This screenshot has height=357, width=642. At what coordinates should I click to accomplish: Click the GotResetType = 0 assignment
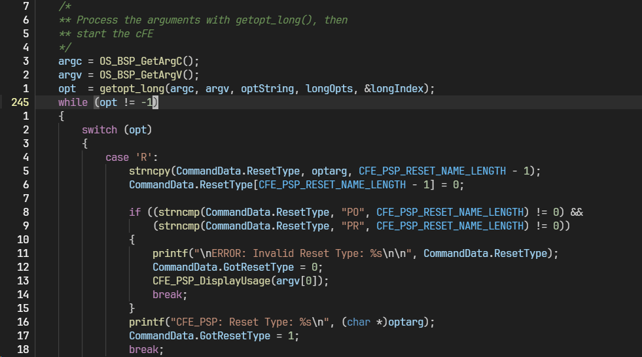click(237, 267)
